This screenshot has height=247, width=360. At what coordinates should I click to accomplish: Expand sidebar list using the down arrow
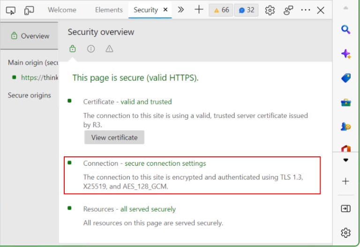(345, 160)
